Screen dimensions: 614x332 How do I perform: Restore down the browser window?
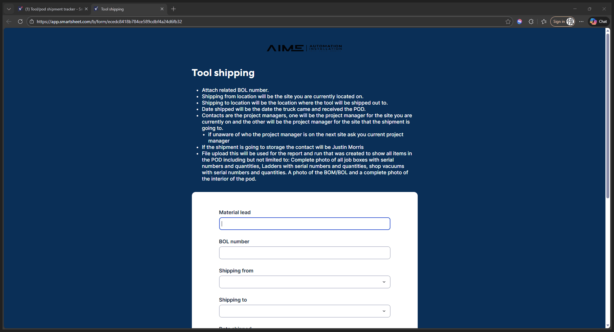point(590,9)
